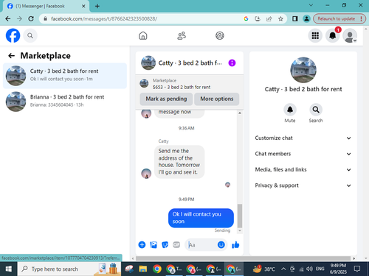Open the Windows notification center icon
Viewport: 369px width, 276px height.
tap(357, 269)
